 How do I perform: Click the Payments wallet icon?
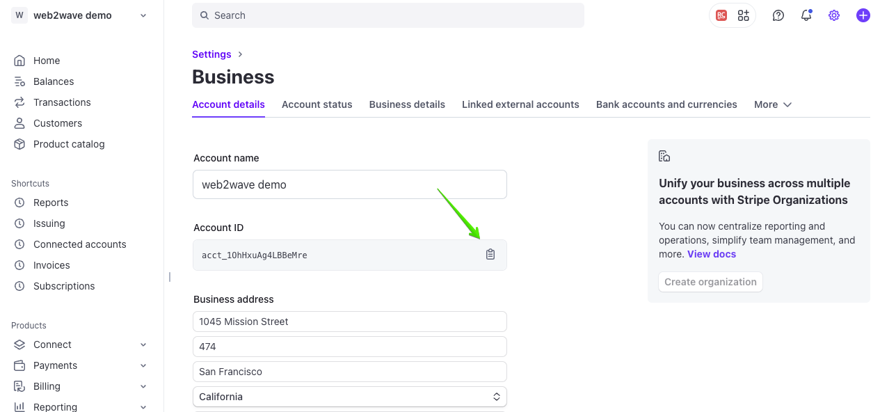(x=19, y=365)
